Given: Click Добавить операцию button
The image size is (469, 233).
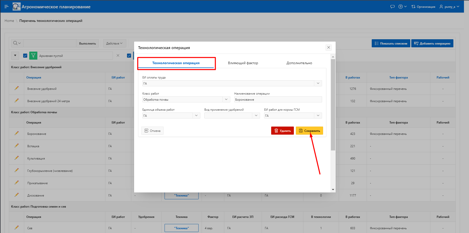Looking at the screenshot, I should point(432,43).
